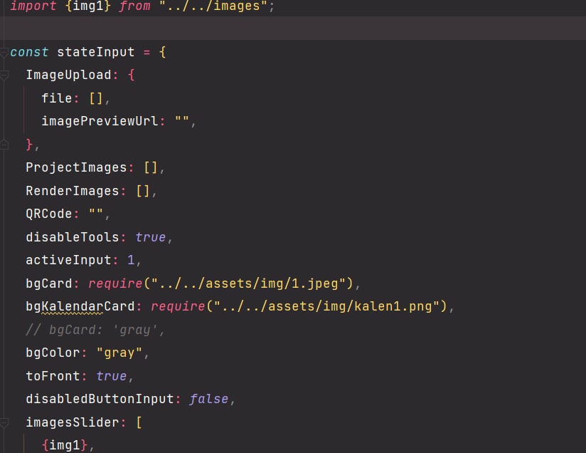Click {img1} inside the imagesSlider array
This screenshot has height=453, width=586.
click(64, 445)
